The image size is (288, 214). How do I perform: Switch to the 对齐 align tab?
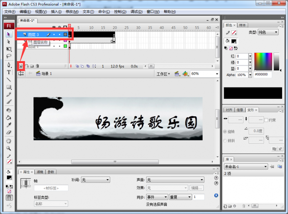(x=229, y=110)
